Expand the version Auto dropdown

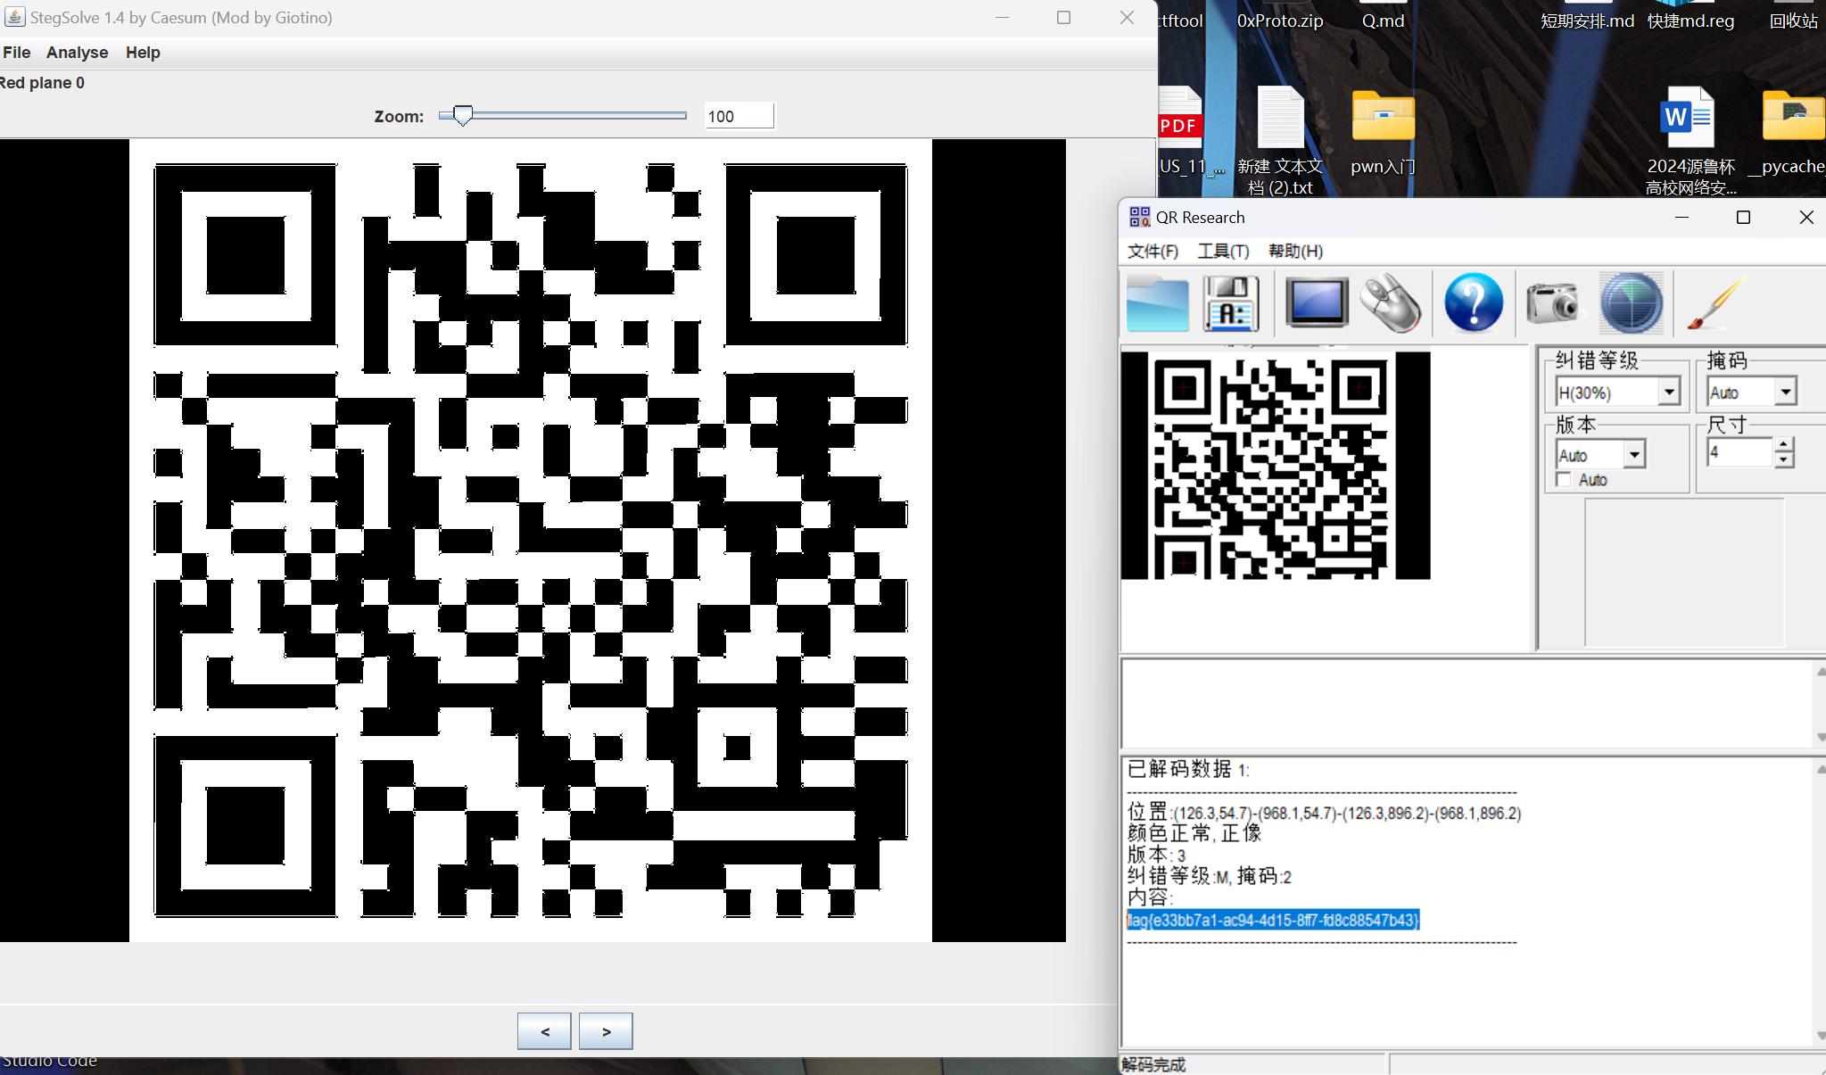tap(1634, 454)
